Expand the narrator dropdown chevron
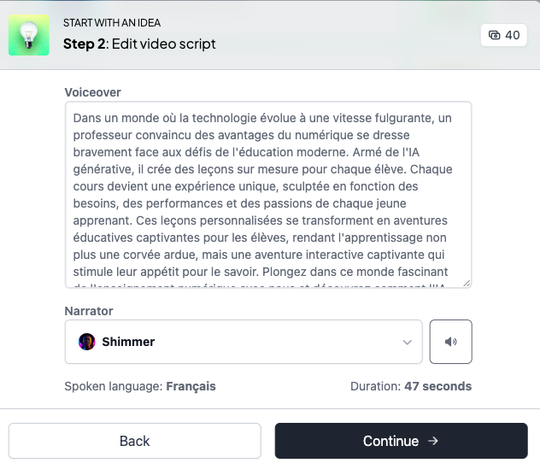Screen dimensions: 540x469 point(407,342)
